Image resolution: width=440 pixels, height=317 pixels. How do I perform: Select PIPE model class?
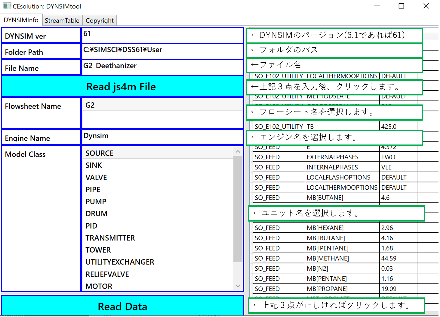(158, 189)
